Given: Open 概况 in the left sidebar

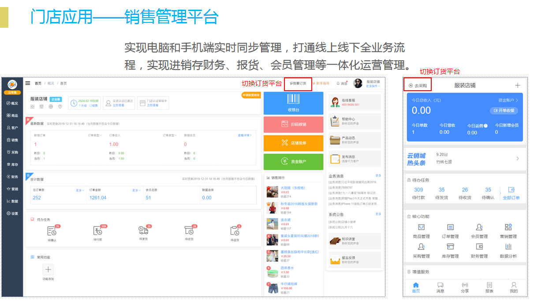Looking at the screenshot, I should (12, 103).
